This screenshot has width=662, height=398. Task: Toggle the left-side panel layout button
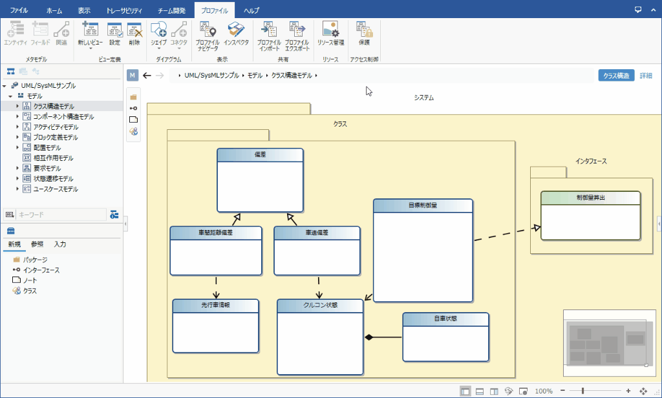[465, 392]
